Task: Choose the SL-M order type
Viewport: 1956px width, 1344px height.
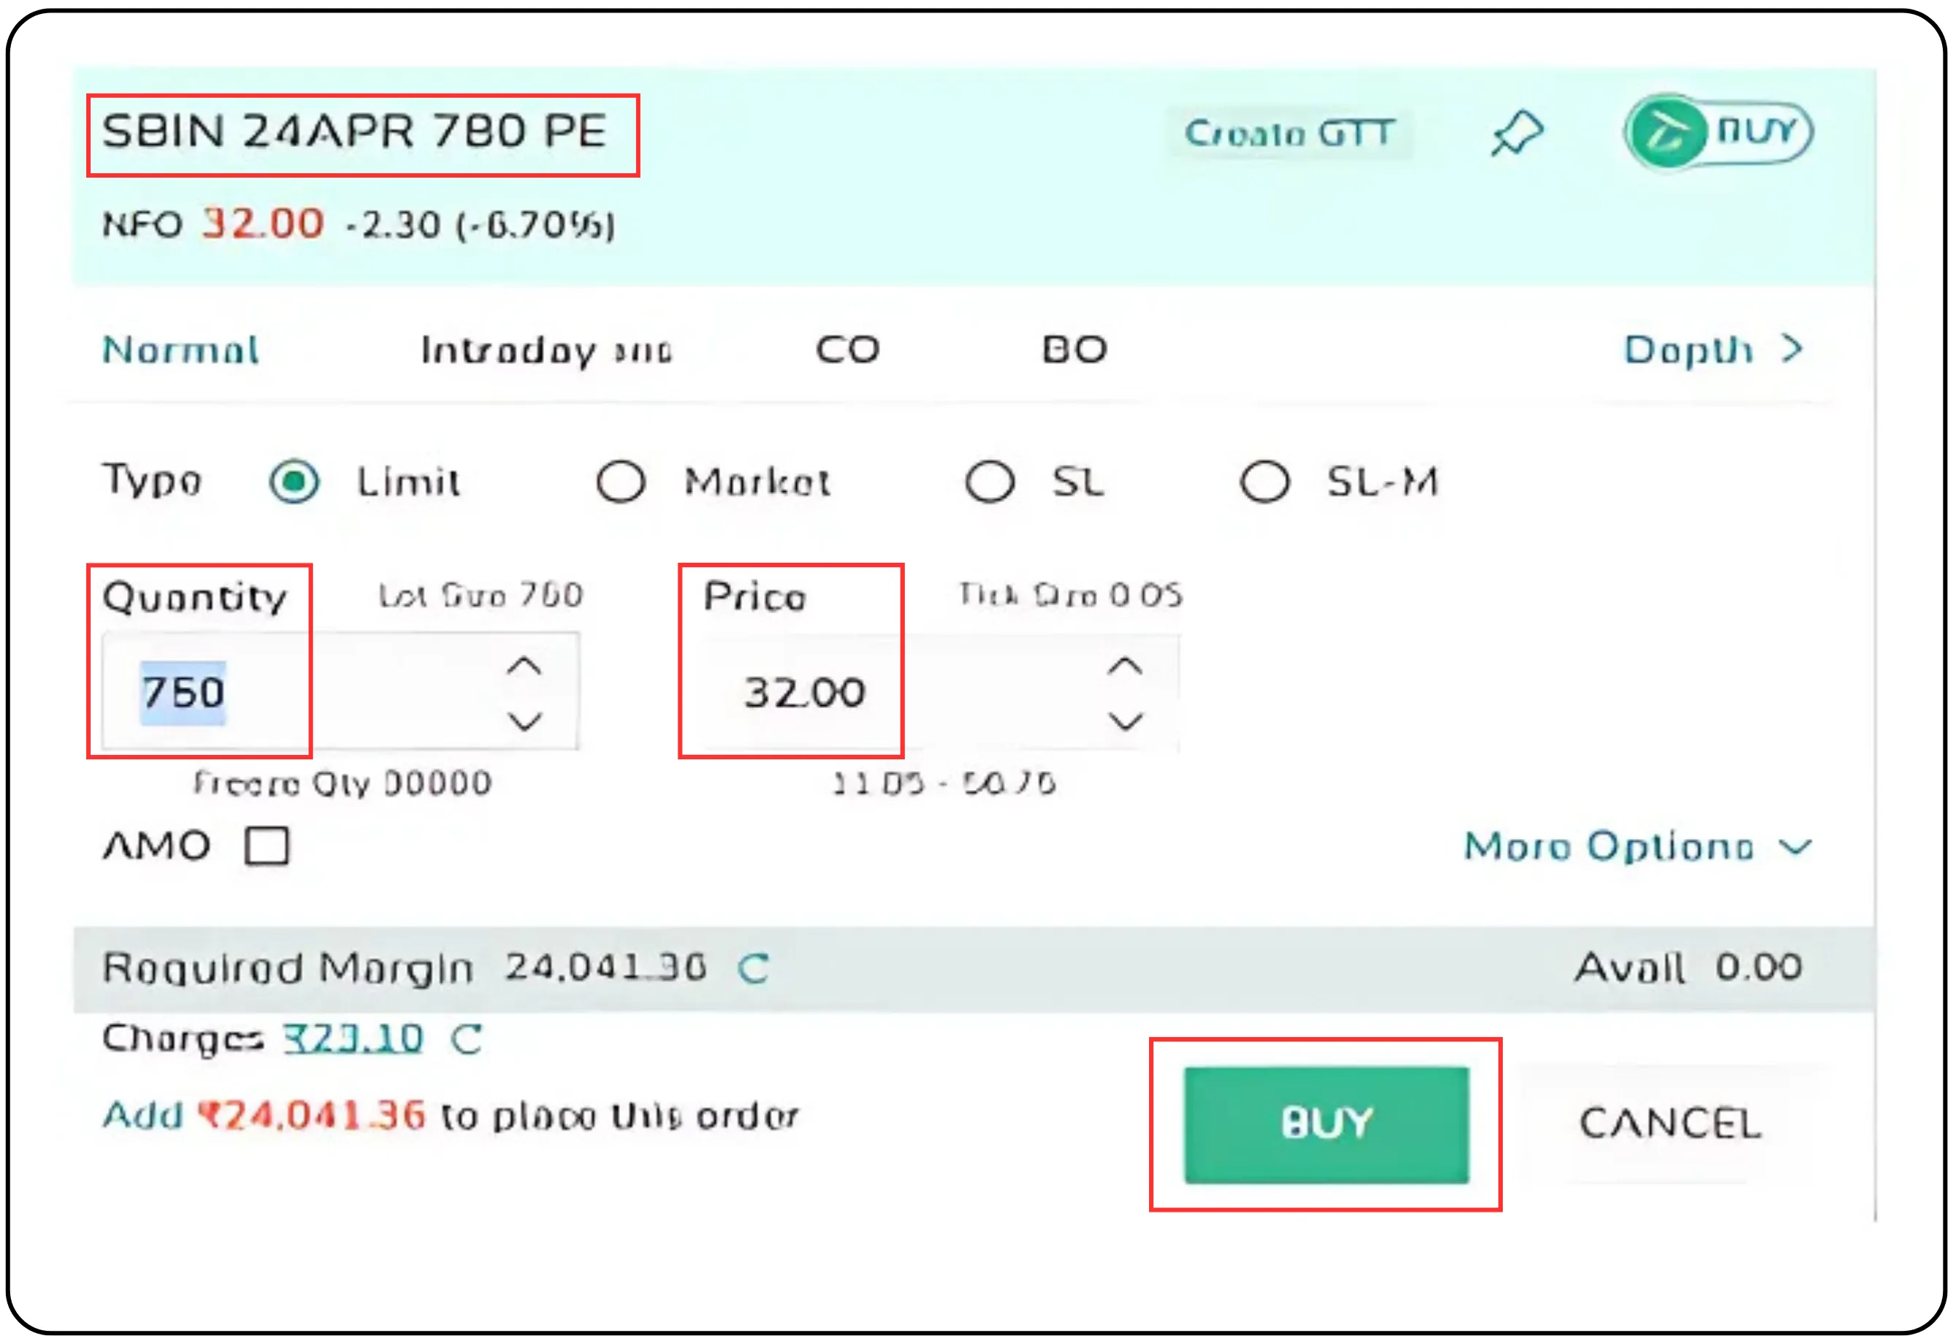Action: [x=1263, y=482]
